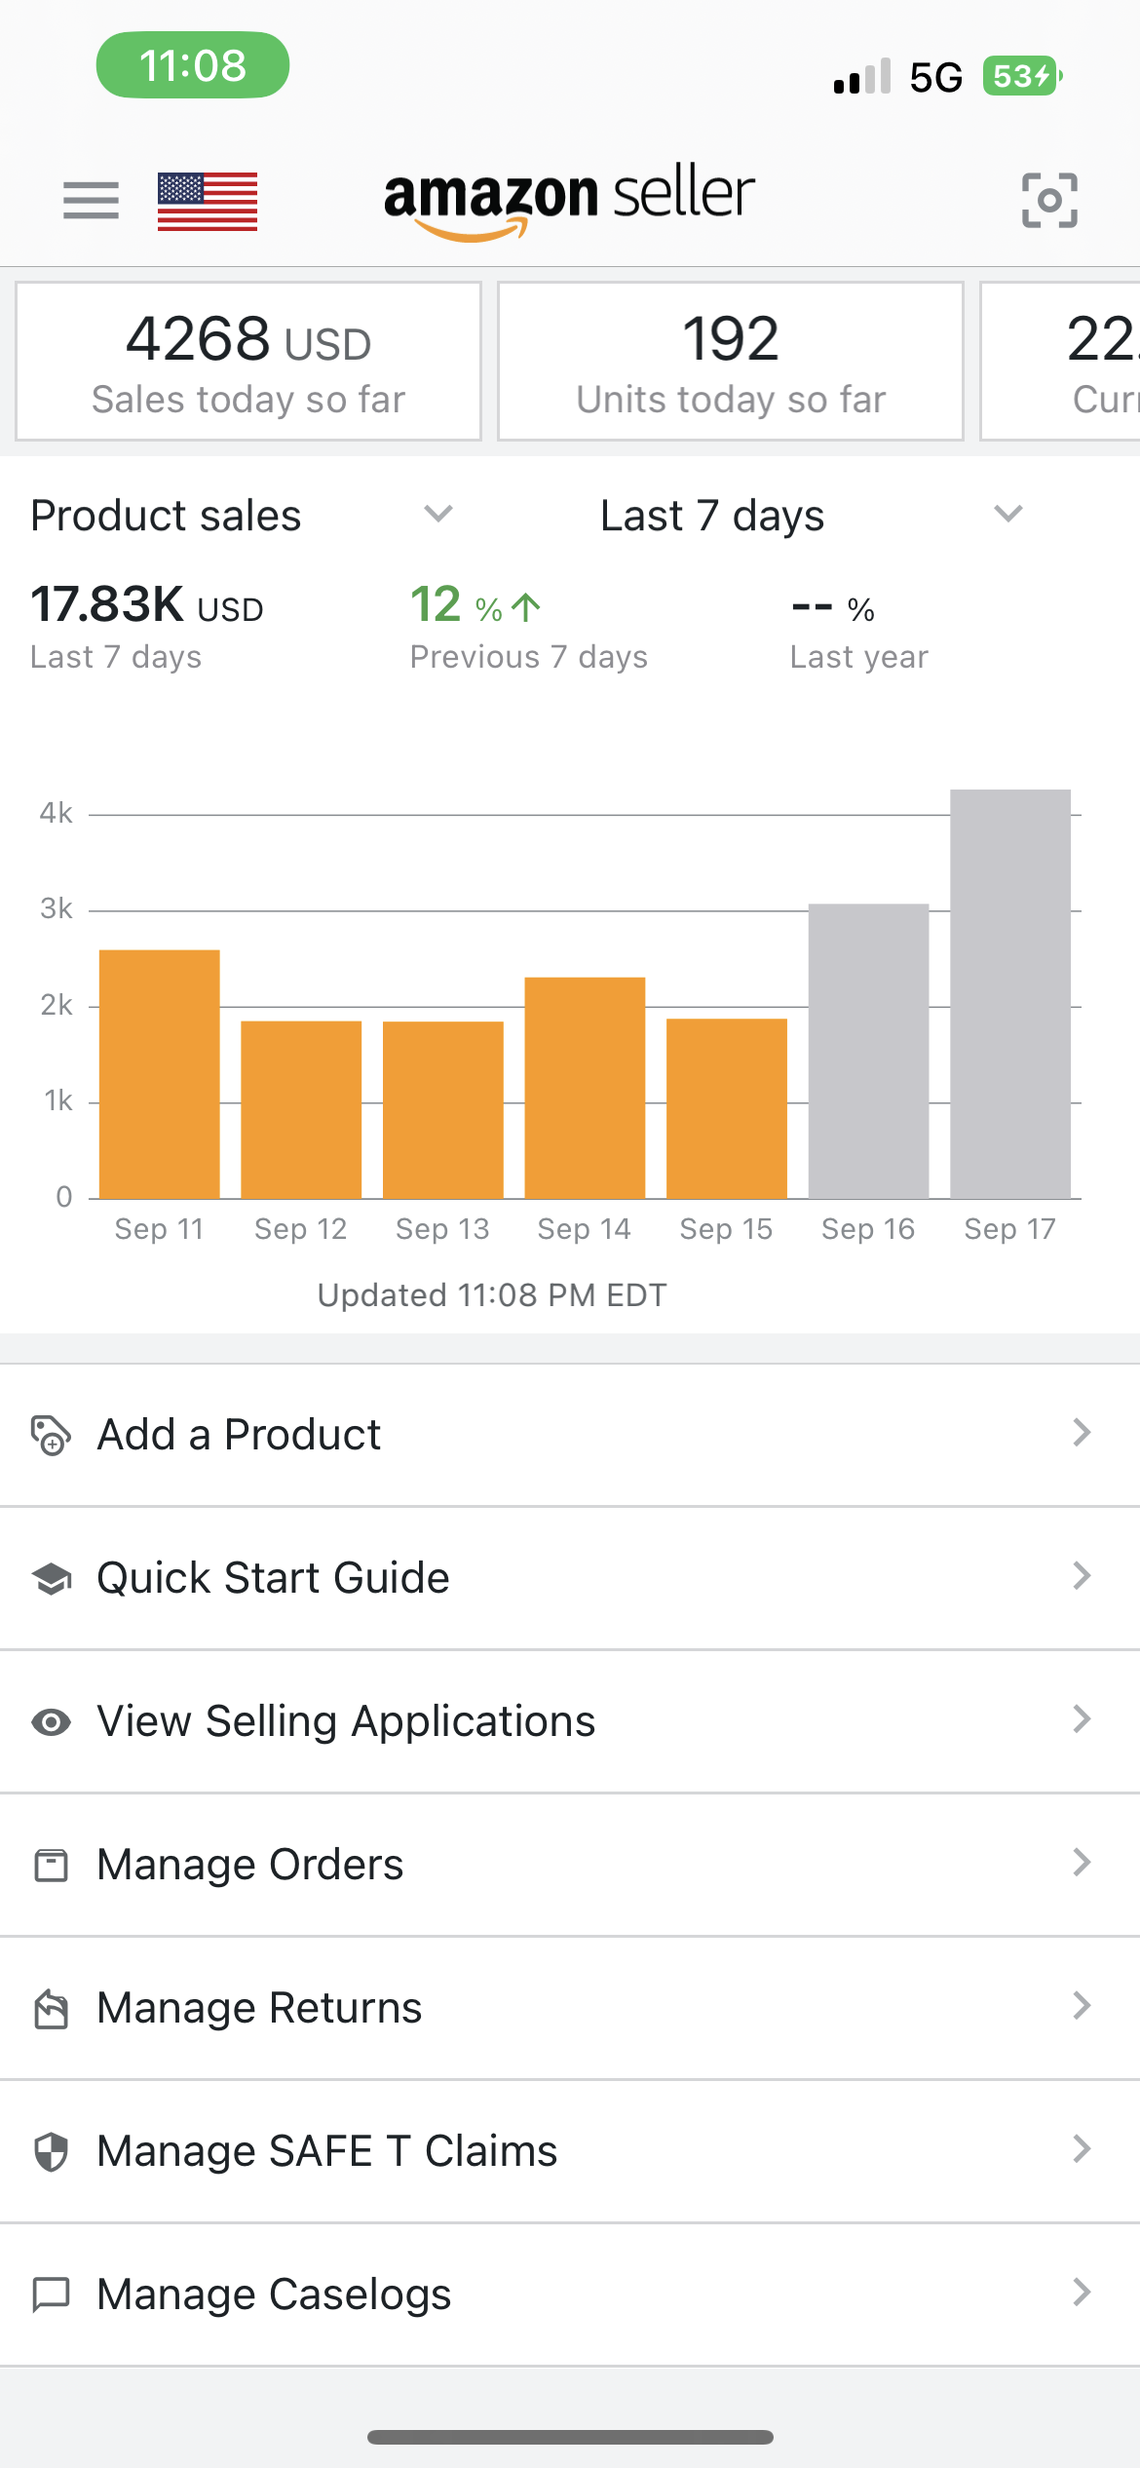This screenshot has height=2468, width=1140.
Task: Tap the Manage SAFE T Claims shield icon
Action: tap(51, 2151)
